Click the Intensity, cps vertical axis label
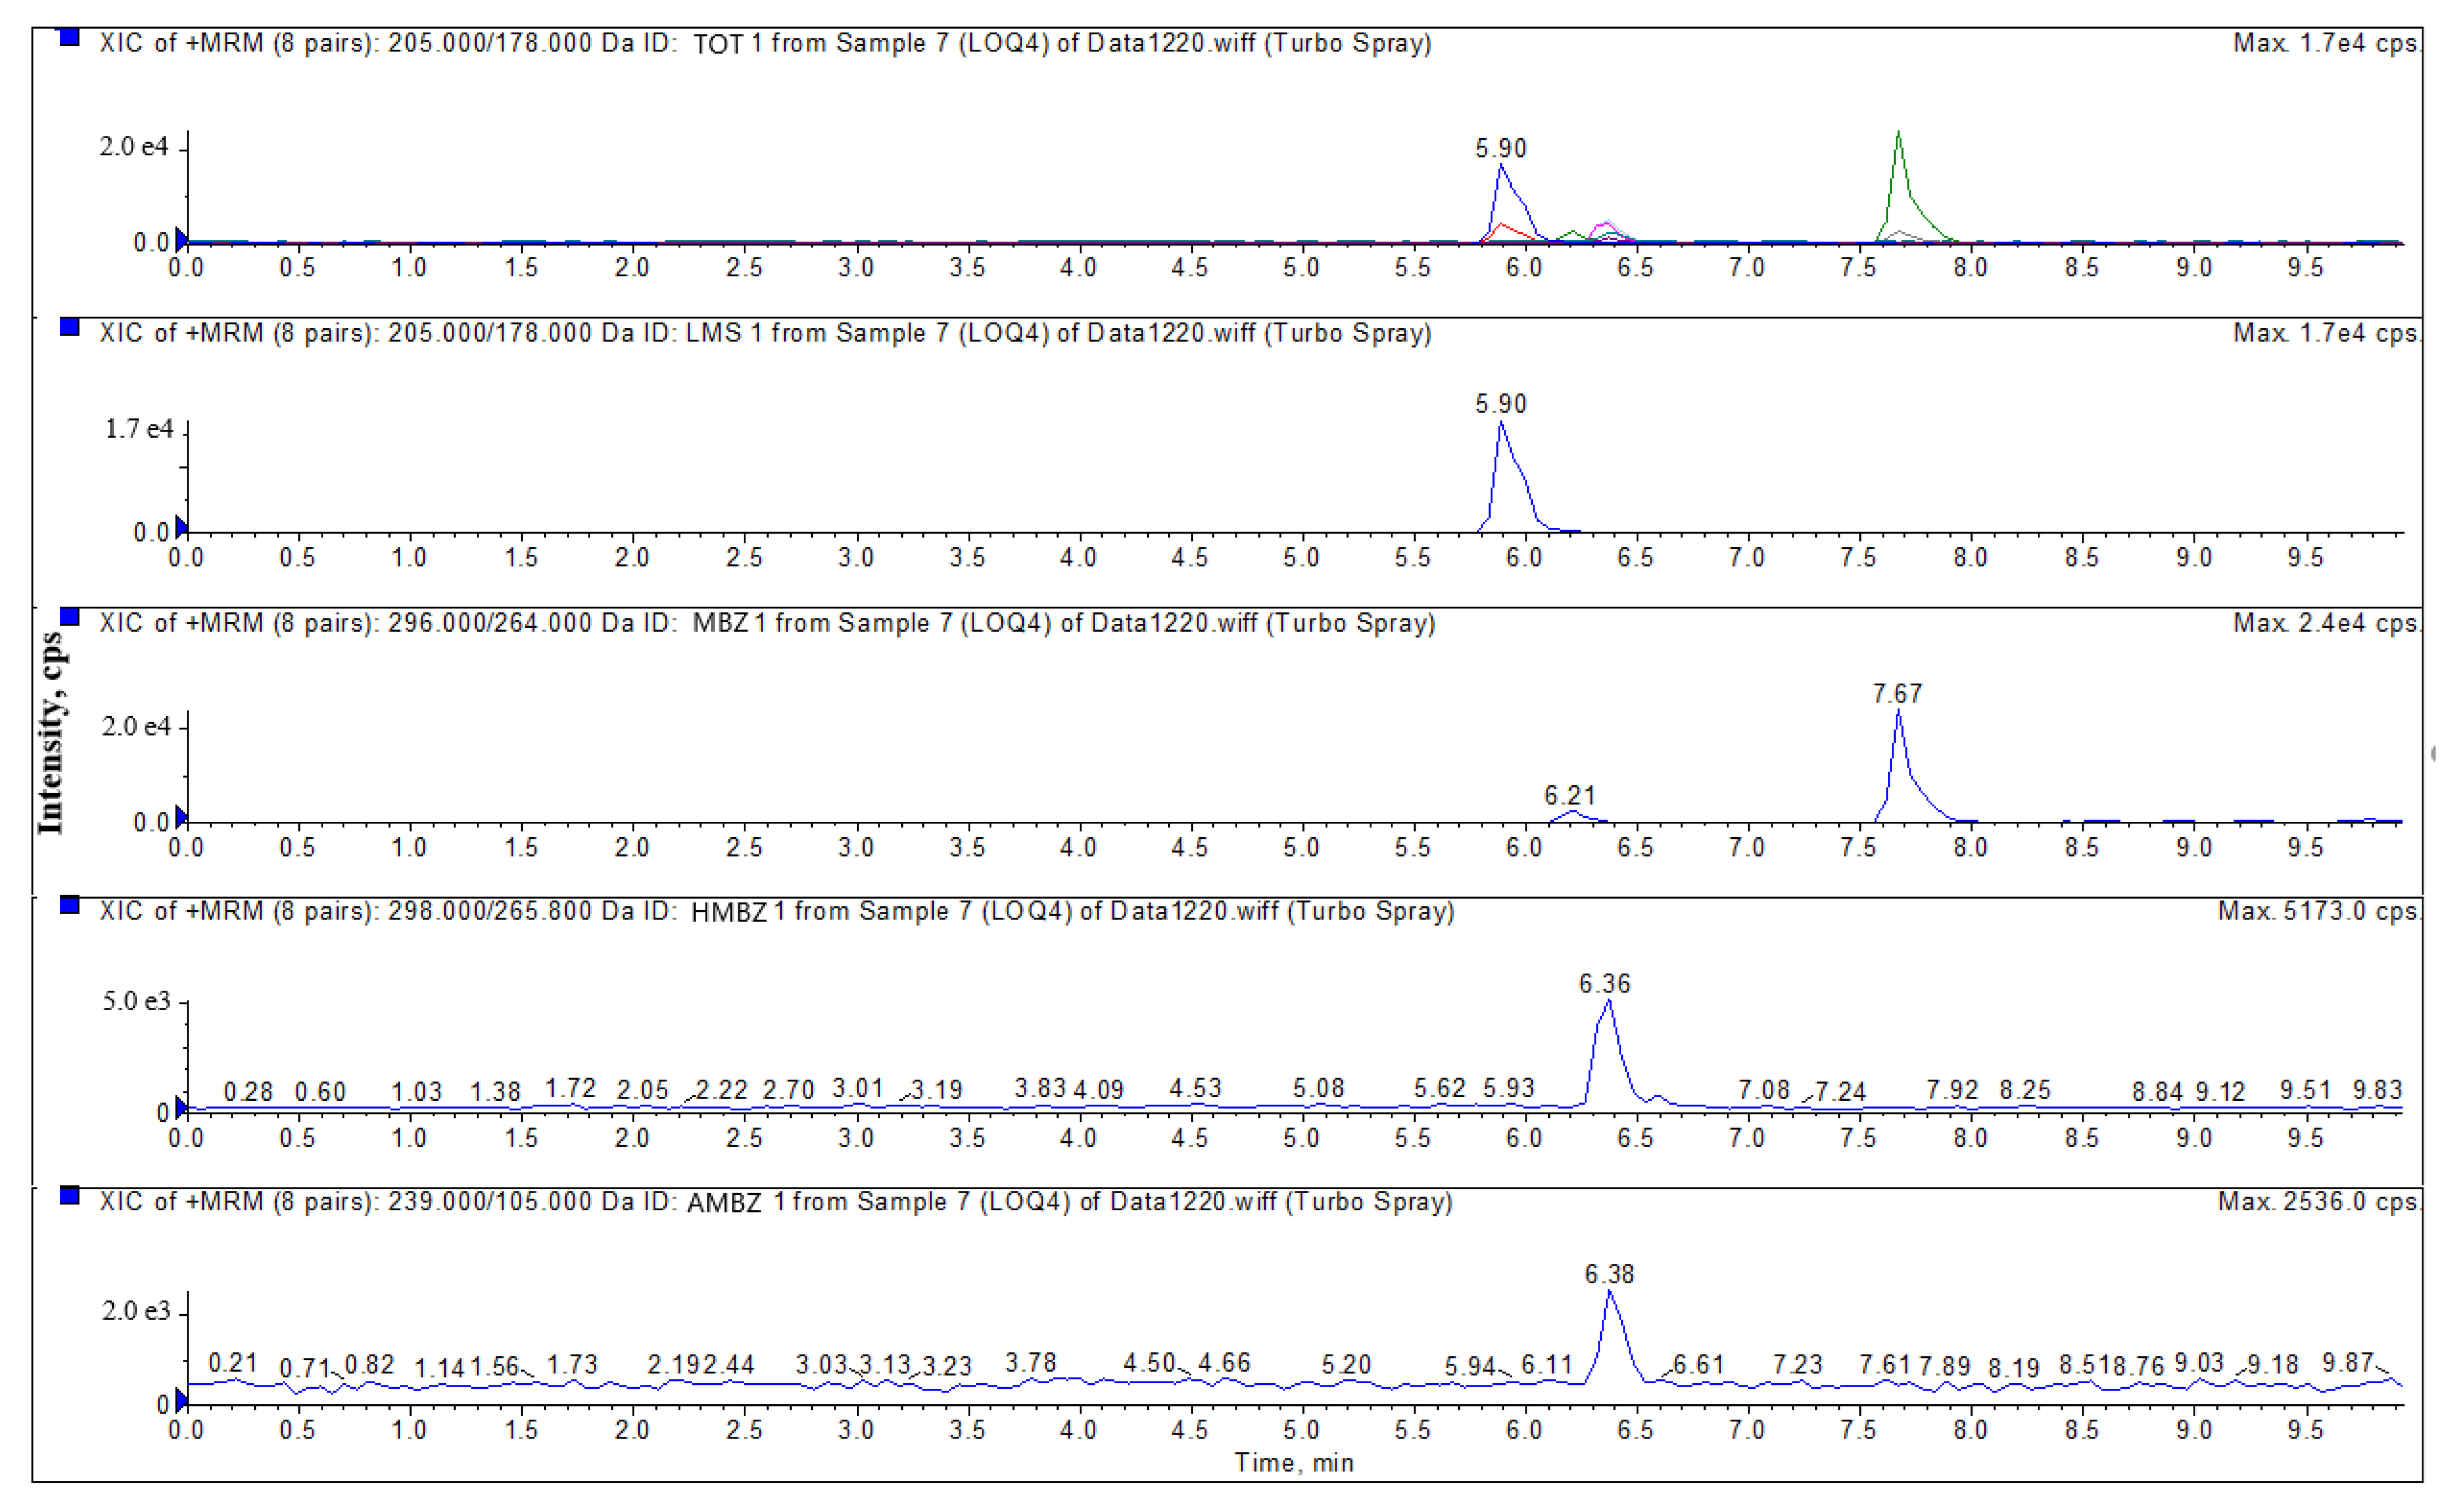This screenshot has width=2450, height=1512. [50, 733]
